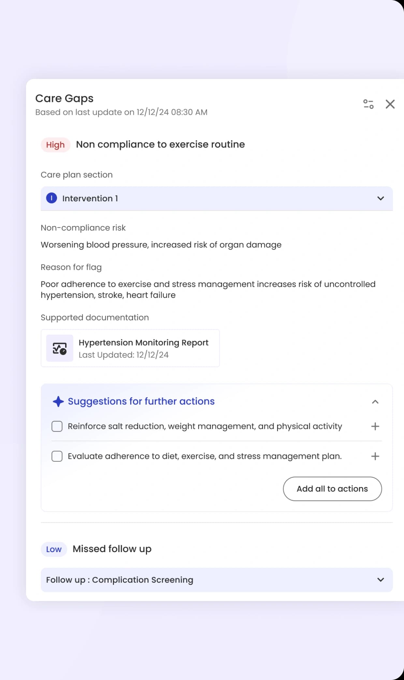Click the Low severity badge
The height and width of the screenshot is (680, 404).
click(53, 549)
